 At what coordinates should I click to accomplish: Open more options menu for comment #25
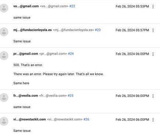click(x=153, y=96)
